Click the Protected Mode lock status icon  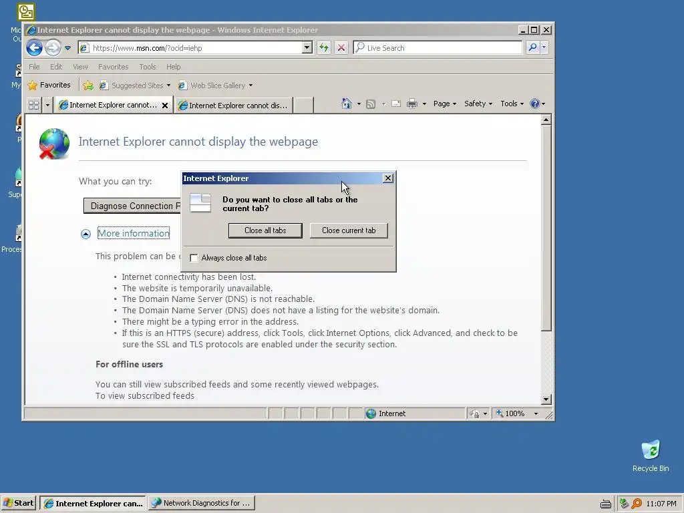pyautogui.click(x=476, y=413)
